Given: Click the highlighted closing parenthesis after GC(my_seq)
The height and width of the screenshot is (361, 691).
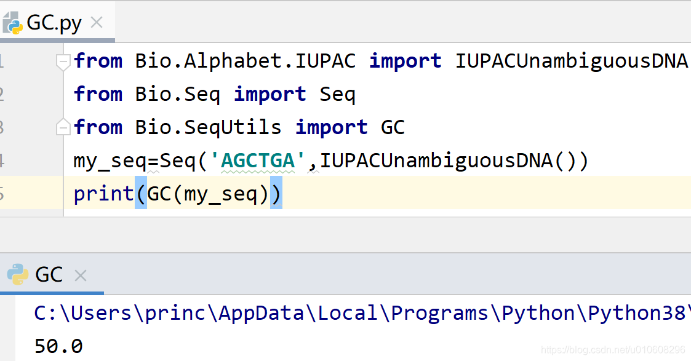Looking at the screenshot, I should click(276, 192).
